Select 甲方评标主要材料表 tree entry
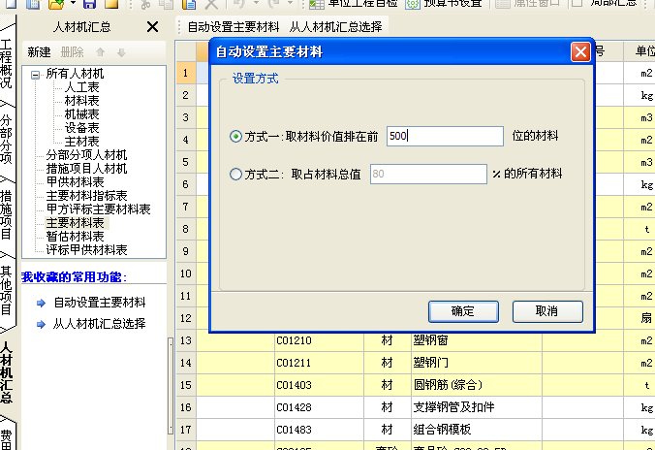 click(x=98, y=209)
